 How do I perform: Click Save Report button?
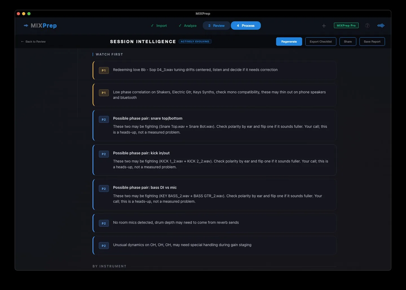(x=372, y=41)
